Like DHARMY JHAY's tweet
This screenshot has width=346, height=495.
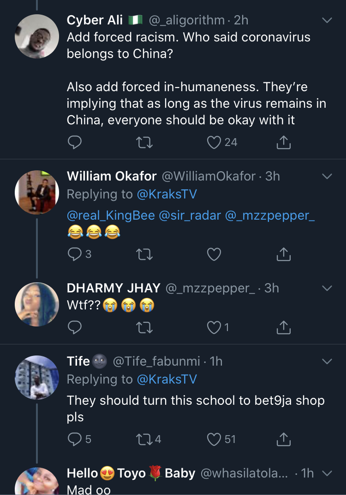pyautogui.click(x=214, y=327)
